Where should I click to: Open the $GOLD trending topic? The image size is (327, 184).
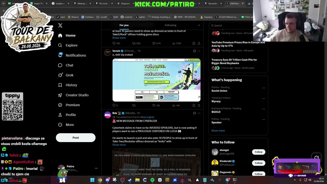[x=216, y=112]
